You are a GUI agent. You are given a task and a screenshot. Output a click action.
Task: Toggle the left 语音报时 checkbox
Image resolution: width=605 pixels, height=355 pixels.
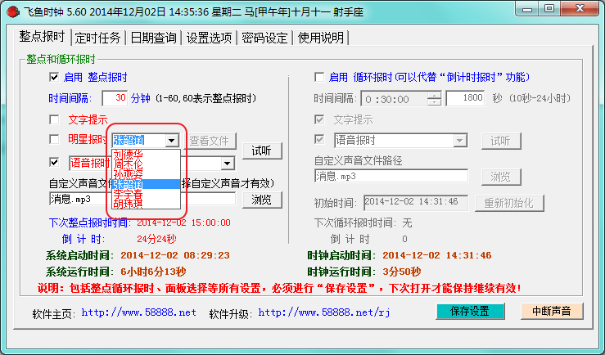54,162
